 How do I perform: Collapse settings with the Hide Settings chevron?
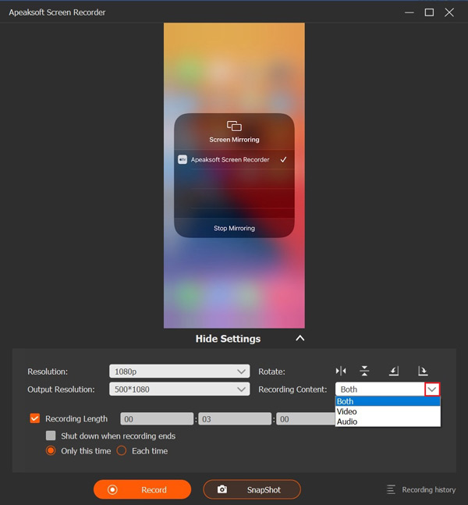pos(300,338)
